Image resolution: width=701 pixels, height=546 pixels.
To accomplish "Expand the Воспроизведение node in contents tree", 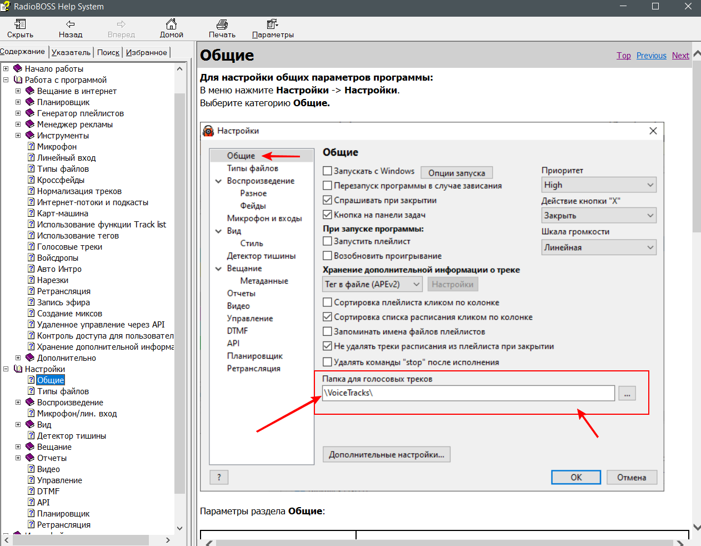I will [x=18, y=403].
